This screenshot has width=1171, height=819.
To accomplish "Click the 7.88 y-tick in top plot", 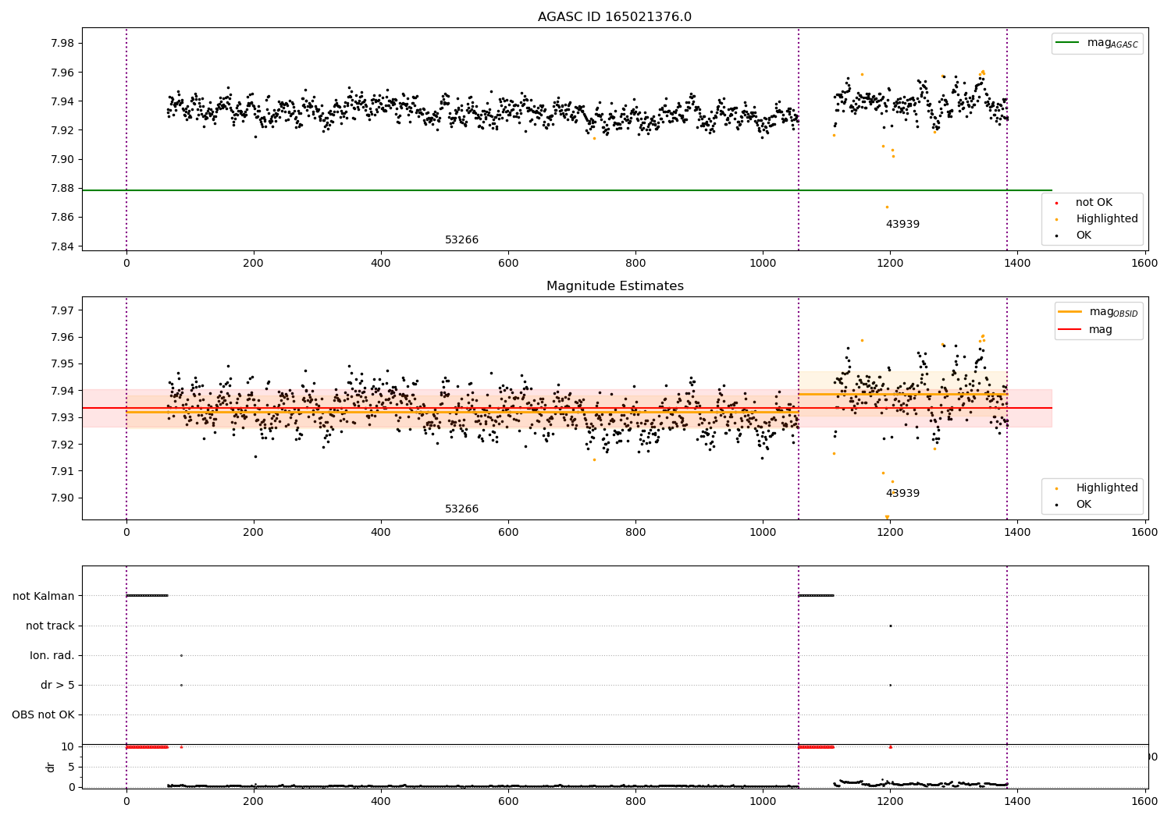I will point(62,189).
